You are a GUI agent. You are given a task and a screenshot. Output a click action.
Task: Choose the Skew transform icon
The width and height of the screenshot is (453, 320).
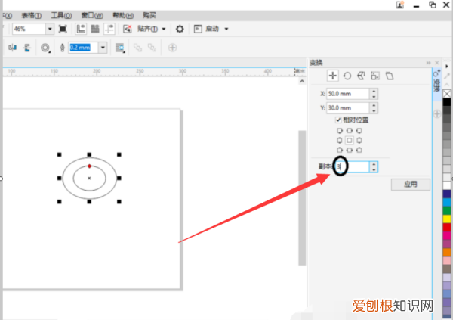point(390,76)
